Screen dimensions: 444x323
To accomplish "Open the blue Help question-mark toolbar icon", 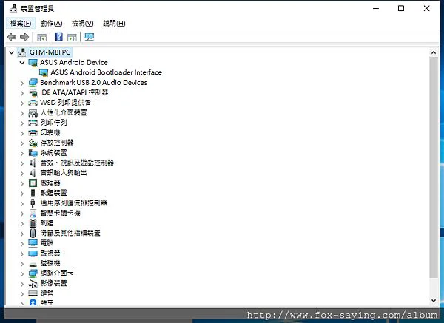I will (x=59, y=37).
